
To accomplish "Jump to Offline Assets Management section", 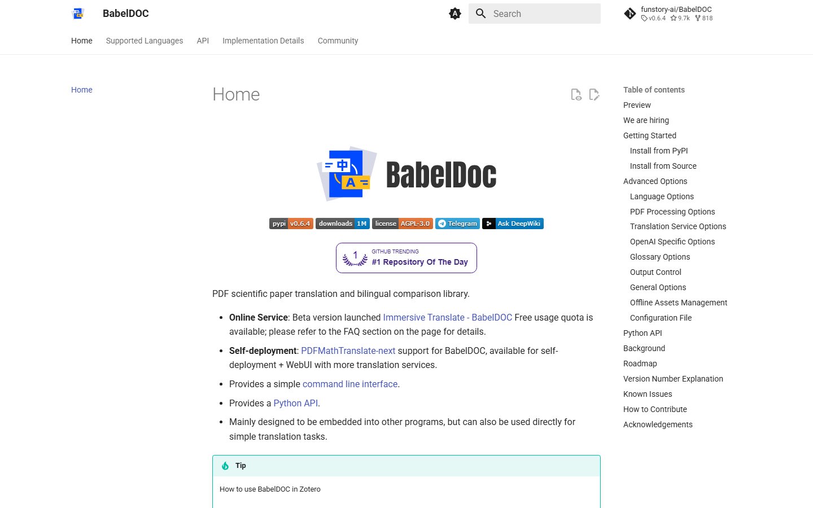I will coord(679,303).
